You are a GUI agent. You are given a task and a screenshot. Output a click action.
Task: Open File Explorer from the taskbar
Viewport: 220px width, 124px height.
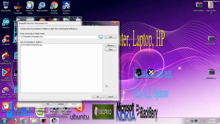click(x=34, y=121)
